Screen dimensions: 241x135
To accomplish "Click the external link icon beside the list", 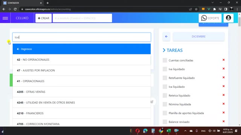I will (152, 102).
